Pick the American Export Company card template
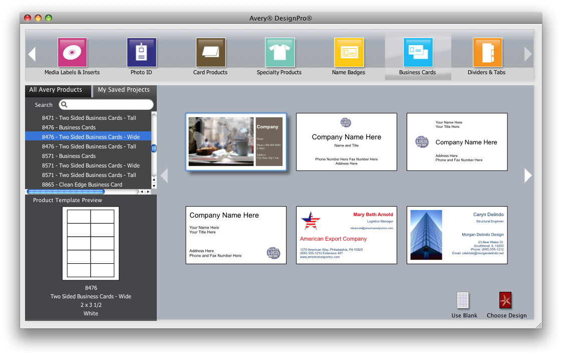The image size is (562, 356). pos(347,235)
